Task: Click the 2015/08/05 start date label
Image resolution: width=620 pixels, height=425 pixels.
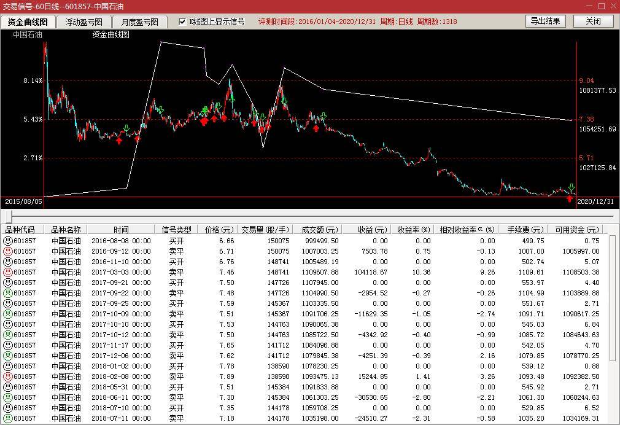Action: [x=23, y=201]
